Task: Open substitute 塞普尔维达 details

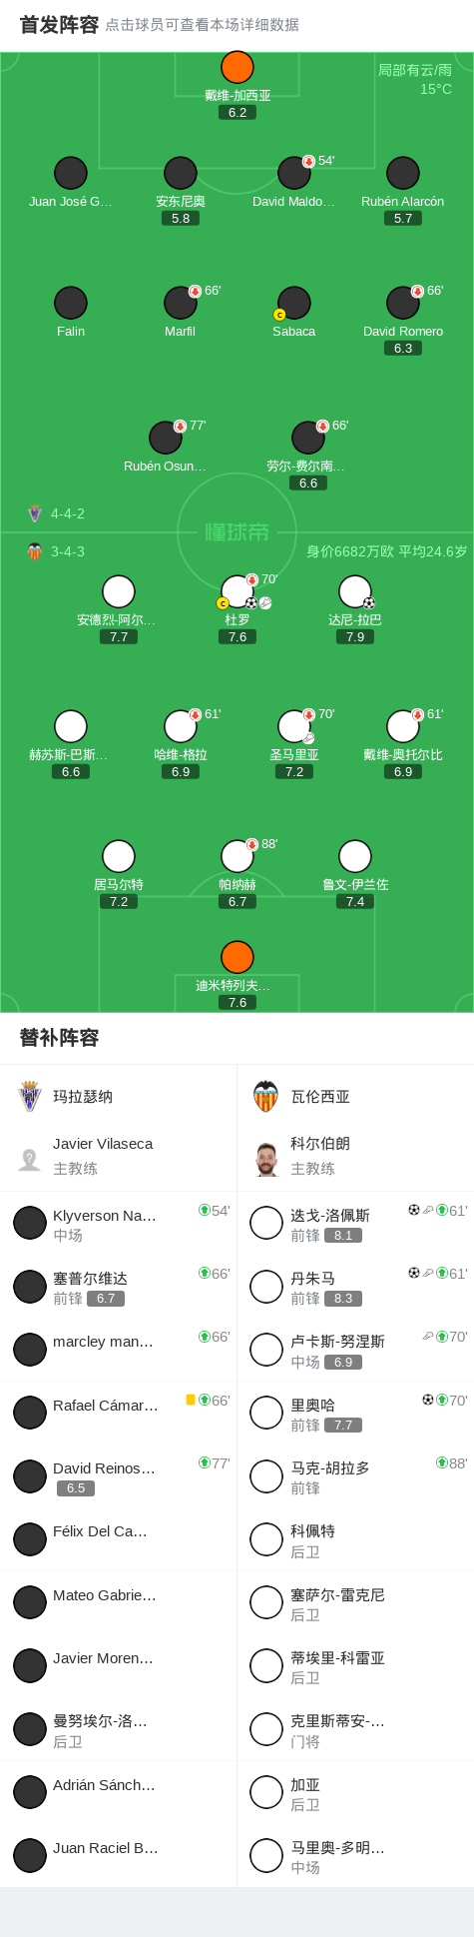Action: pos(119,1287)
